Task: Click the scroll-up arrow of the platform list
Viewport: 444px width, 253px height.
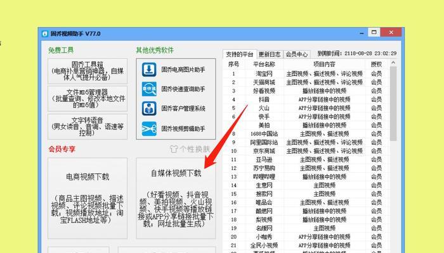Action: coord(393,63)
